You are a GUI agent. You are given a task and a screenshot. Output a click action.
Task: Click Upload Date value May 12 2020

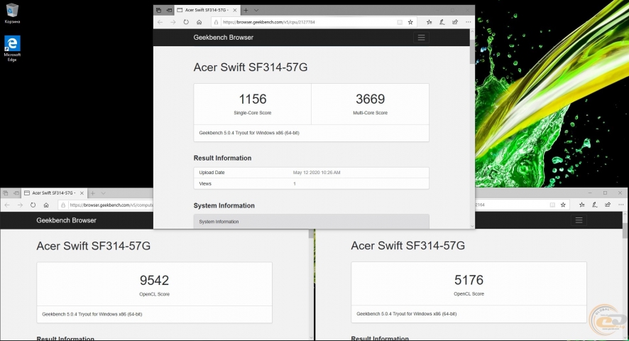point(317,173)
